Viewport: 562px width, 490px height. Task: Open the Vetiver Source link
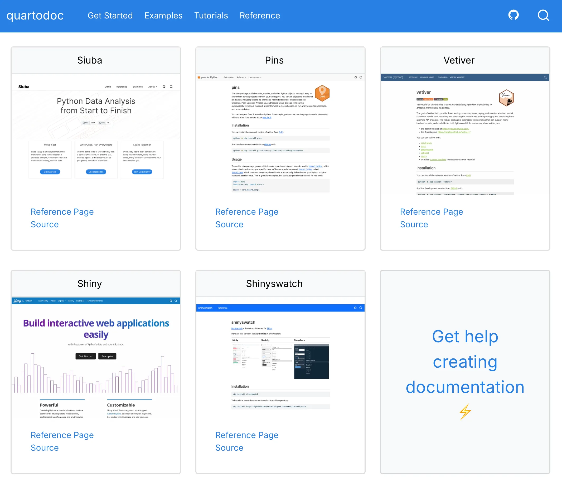414,224
